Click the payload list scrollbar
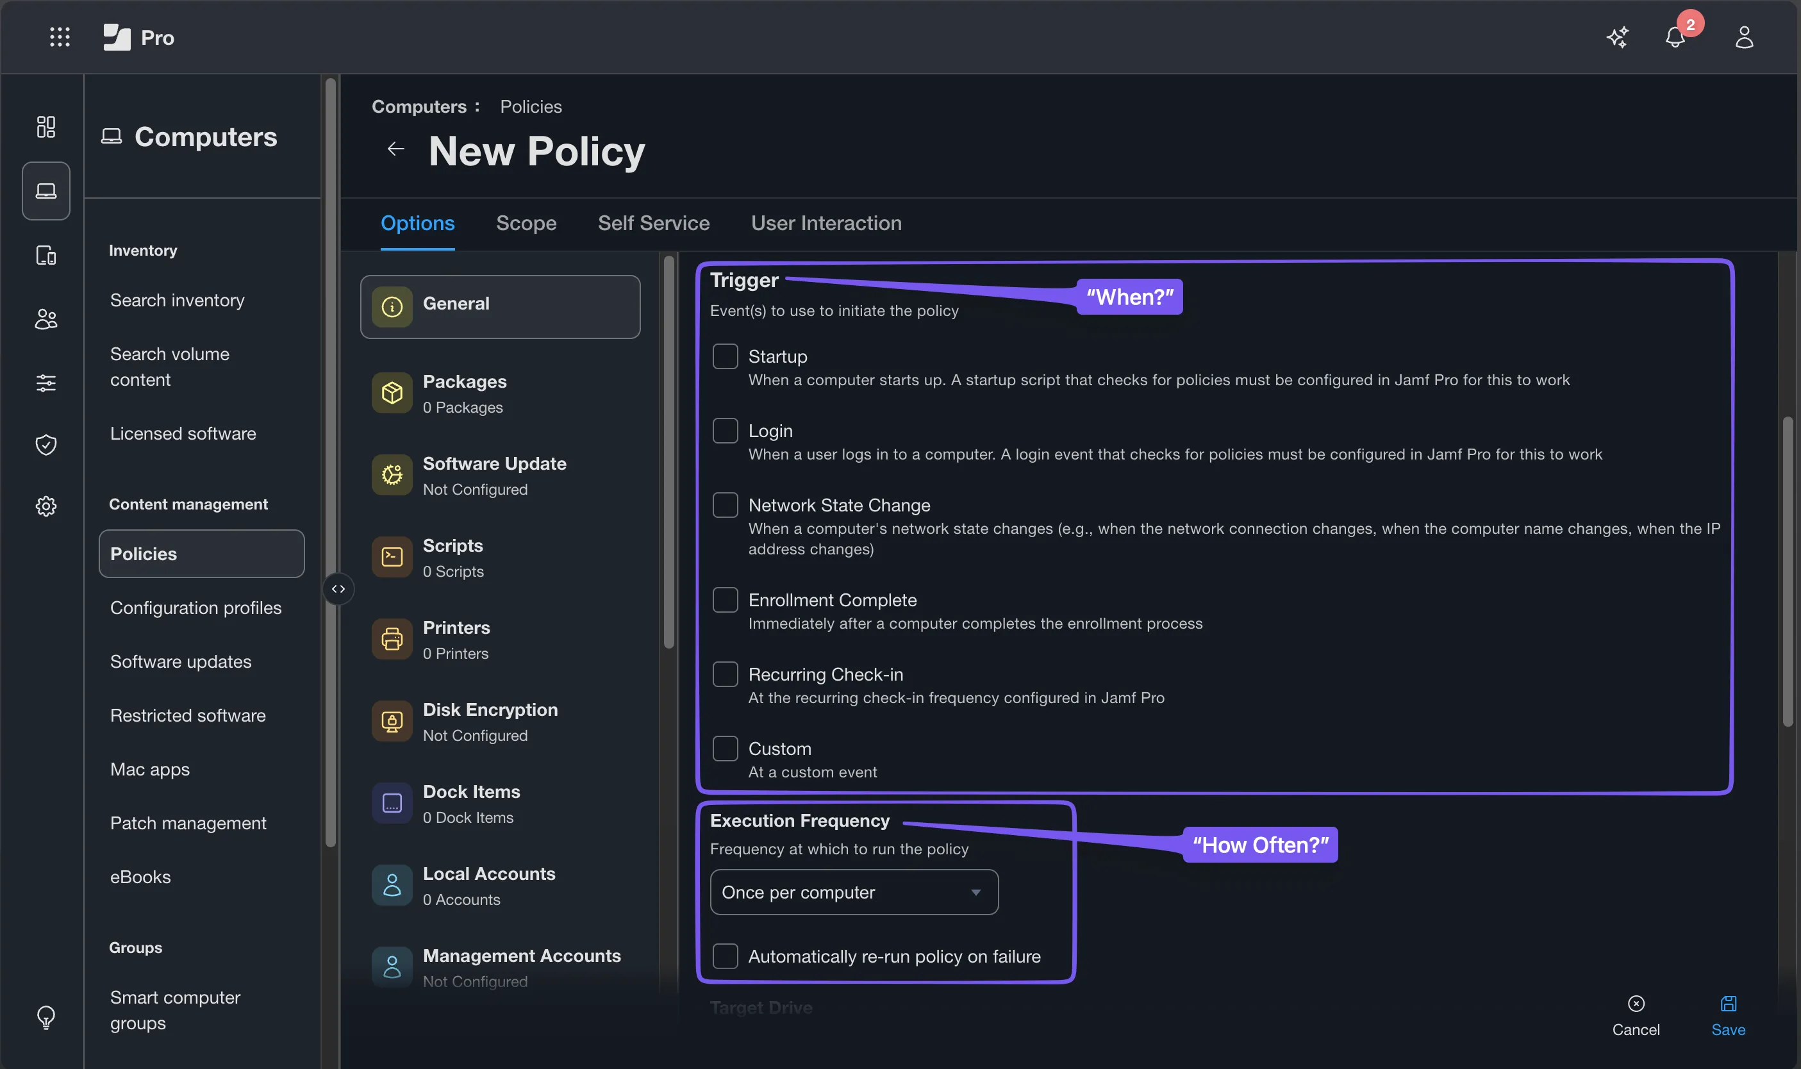Screen dimensions: 1801x1069 coord(668,452)
